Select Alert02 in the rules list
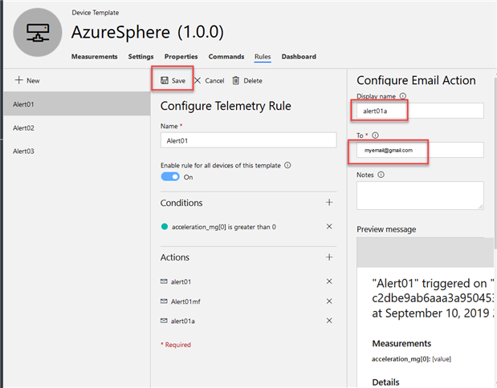The height and width of the screenshot is (388, 497). [77, 127]
